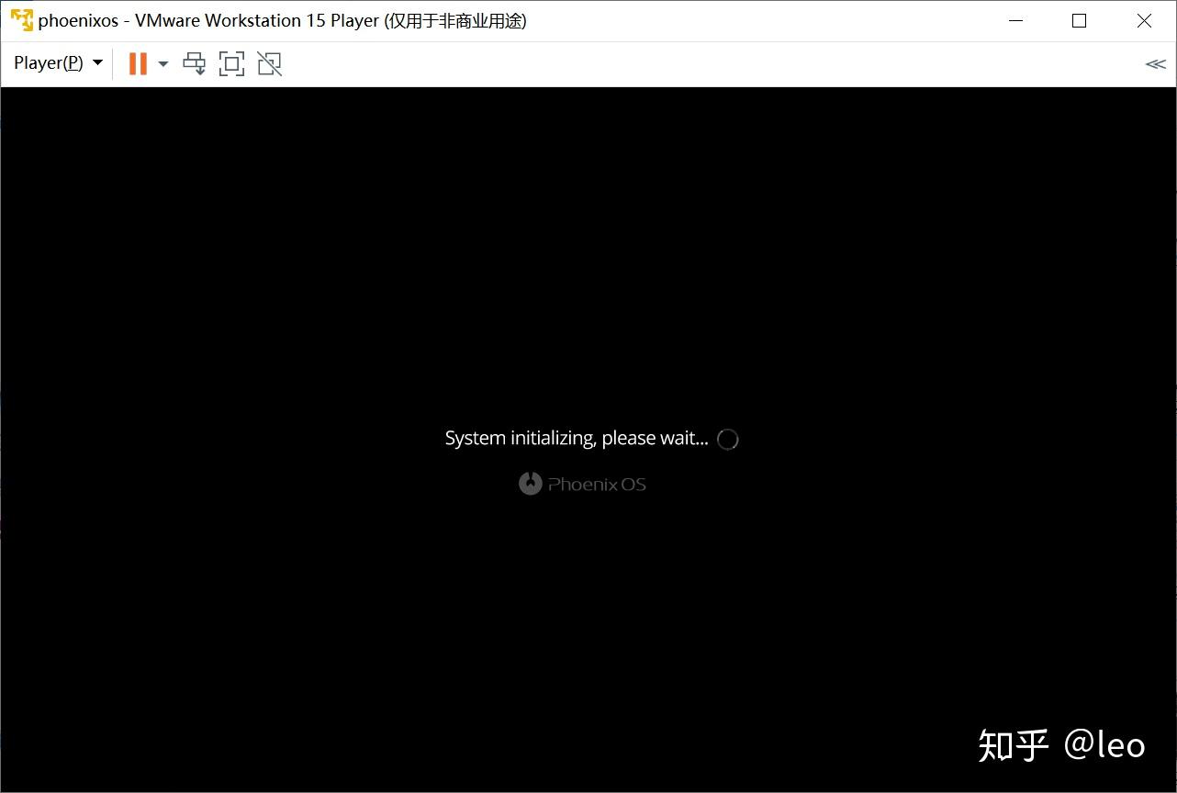This screenshot has height=793, width=1177.
Task: Maximize the VMware Player window
Action: [1080, 20]
